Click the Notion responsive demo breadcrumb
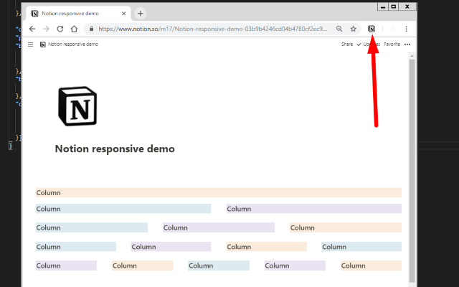459x287 pixels. (69, 44)
